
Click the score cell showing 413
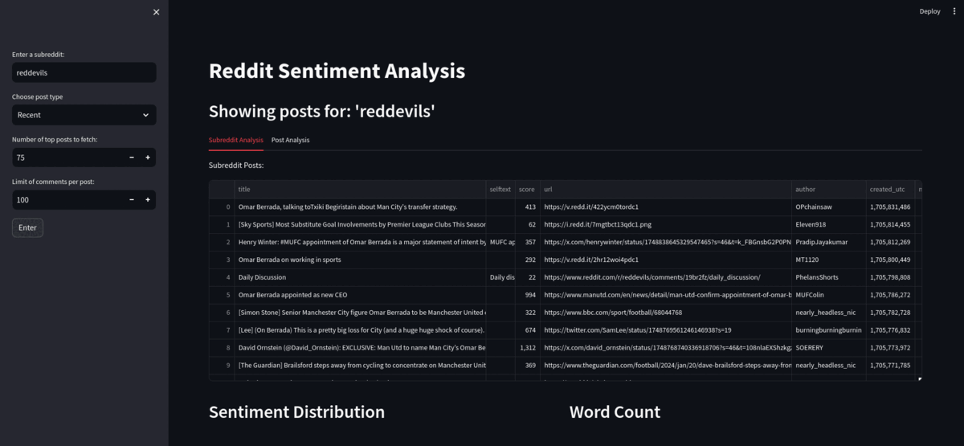pos(527,207)
